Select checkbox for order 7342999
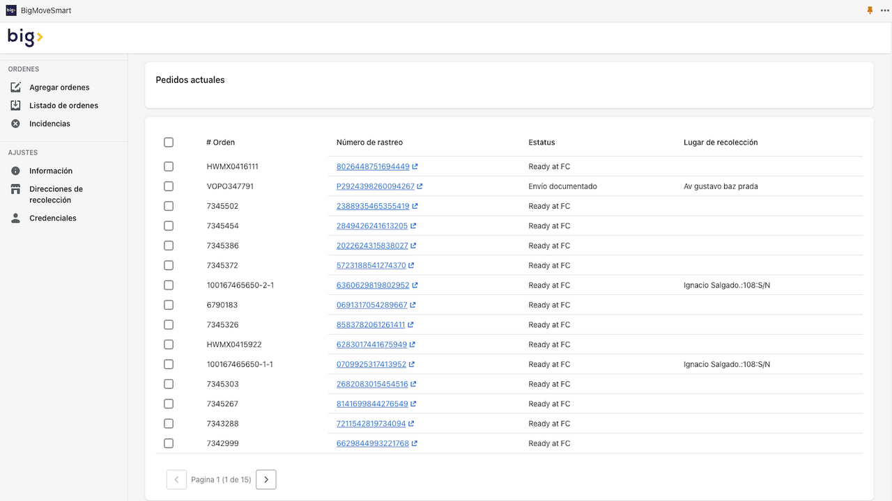This screenshot has height=501, width=892. (169, 443)
